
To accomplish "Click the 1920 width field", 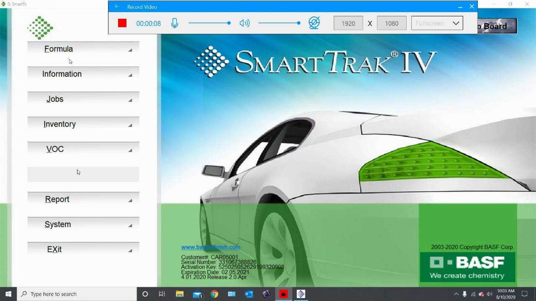I will point(348,23).
